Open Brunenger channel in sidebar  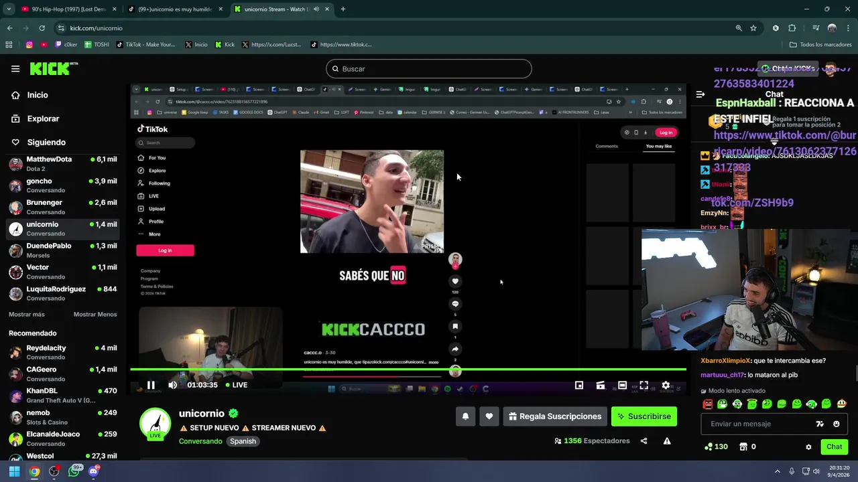click(x=64, y=207)
